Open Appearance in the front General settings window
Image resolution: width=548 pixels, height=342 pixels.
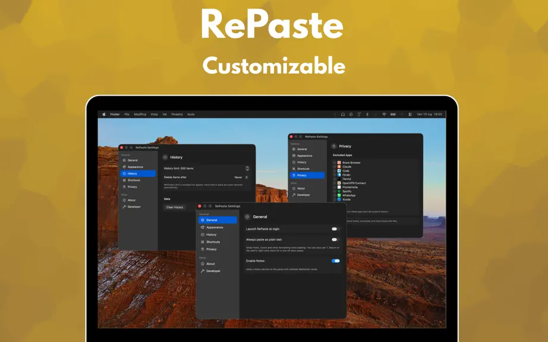click(218, 227)
